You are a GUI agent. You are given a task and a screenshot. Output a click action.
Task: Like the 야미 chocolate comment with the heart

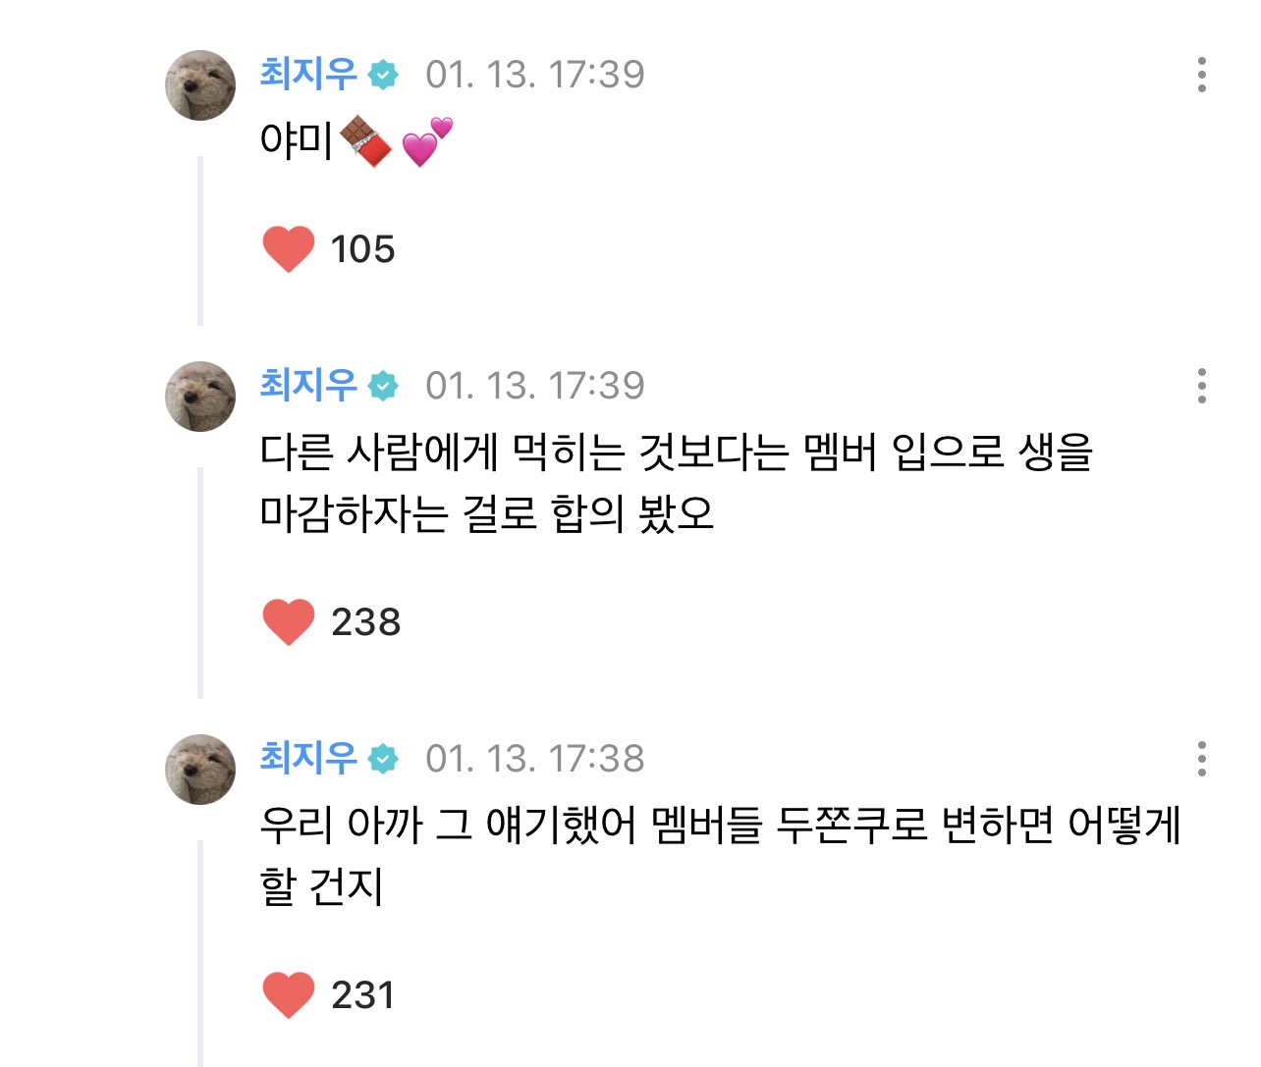288,248
